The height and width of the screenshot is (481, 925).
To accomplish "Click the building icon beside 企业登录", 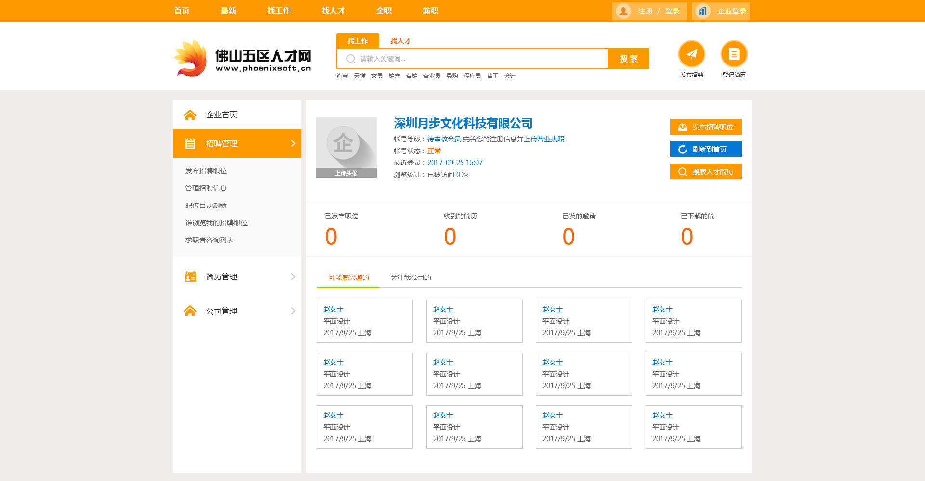I will (x=702, y=11).
